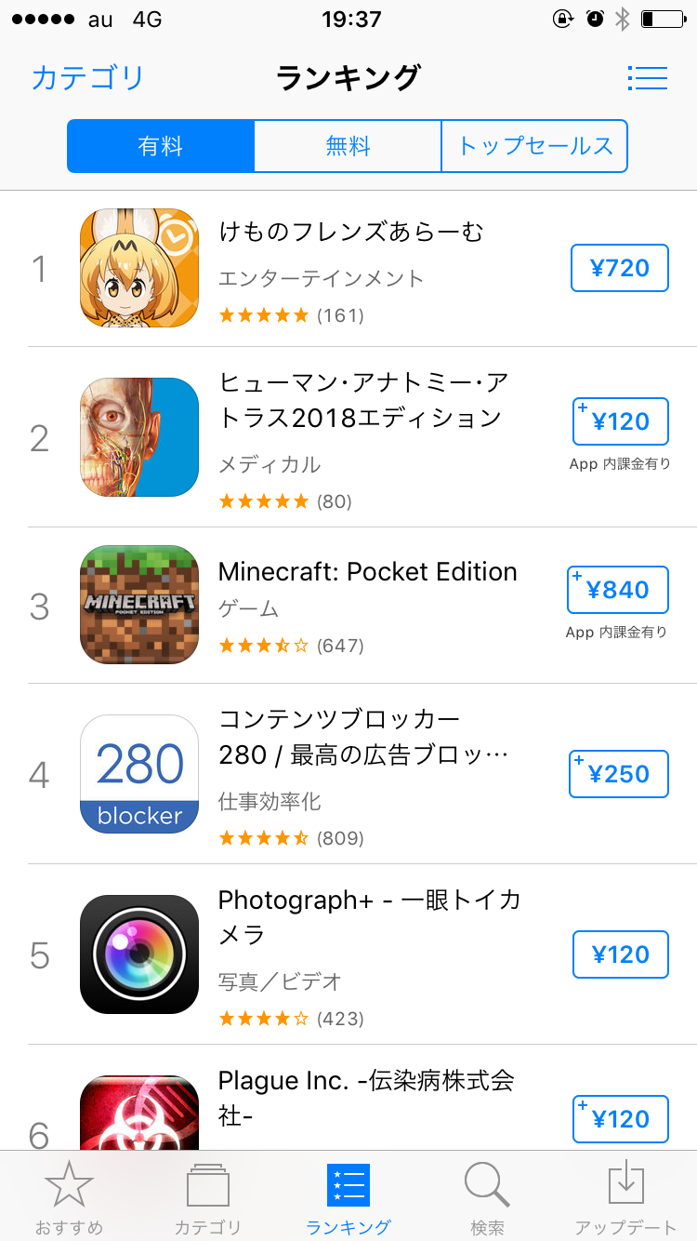
Task: Open the Human Anatomy Atlas app icon
Action: (x=139, y=437)
